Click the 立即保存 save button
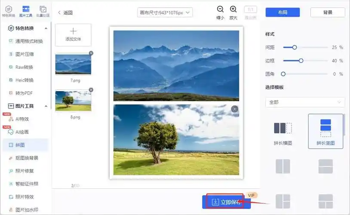 pos(226,202)
